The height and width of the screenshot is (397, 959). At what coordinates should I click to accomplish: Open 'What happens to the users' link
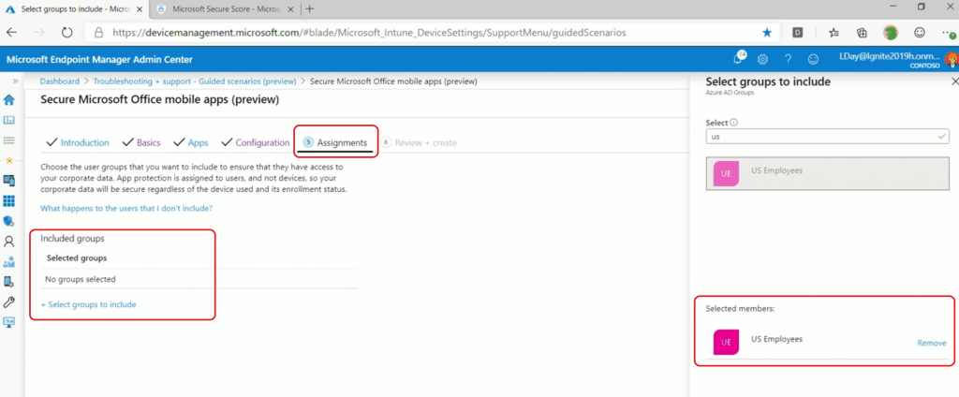[126, 208]
